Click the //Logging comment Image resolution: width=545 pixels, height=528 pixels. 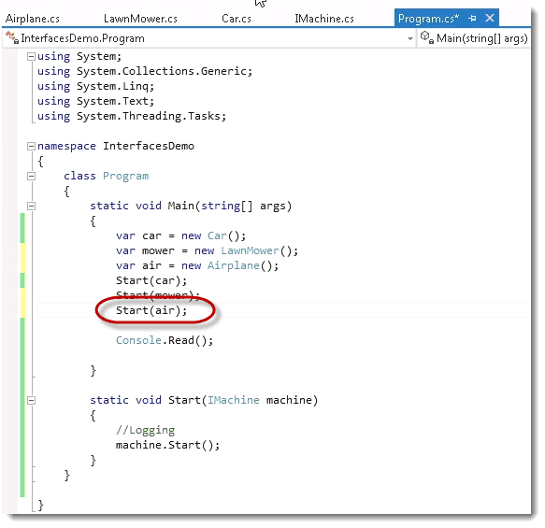(145, 430)
